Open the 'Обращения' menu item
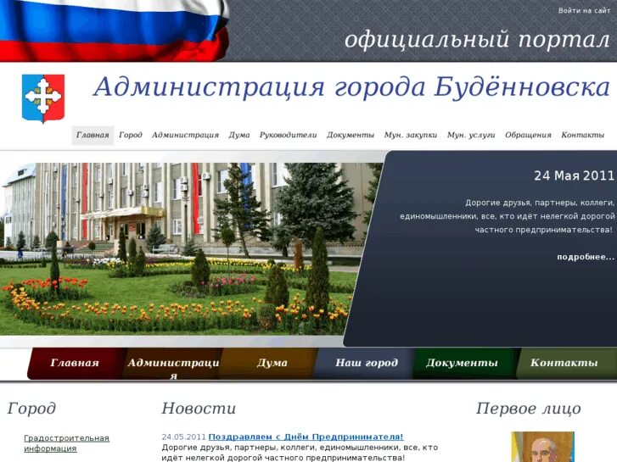The width and height of the screenshot is (617, 462). 528,135
